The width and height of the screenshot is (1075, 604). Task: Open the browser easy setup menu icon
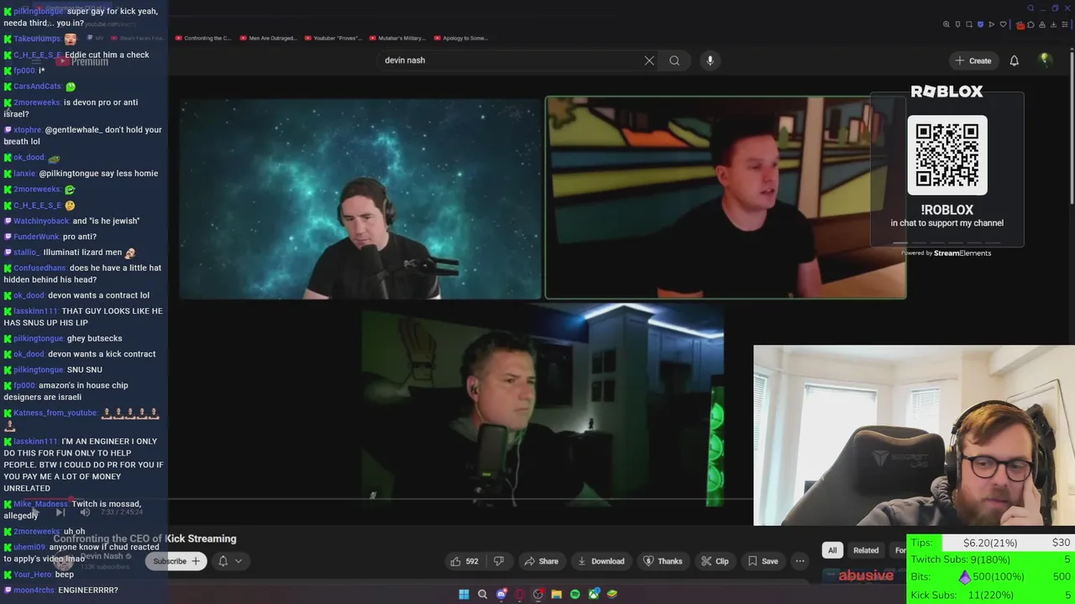1065,24
